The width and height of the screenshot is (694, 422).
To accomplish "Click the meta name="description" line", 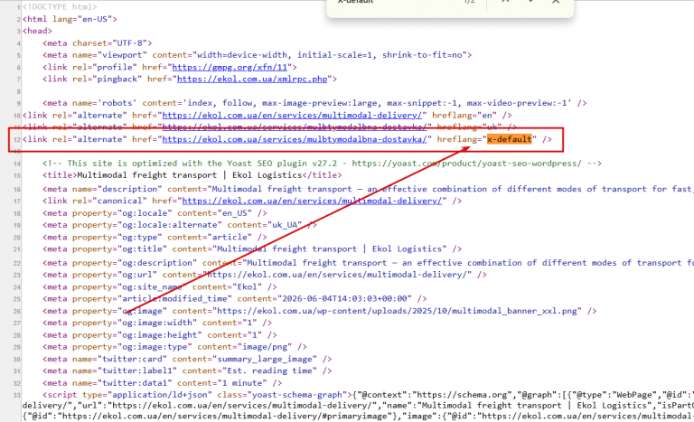I will click(x=369, y=189).
